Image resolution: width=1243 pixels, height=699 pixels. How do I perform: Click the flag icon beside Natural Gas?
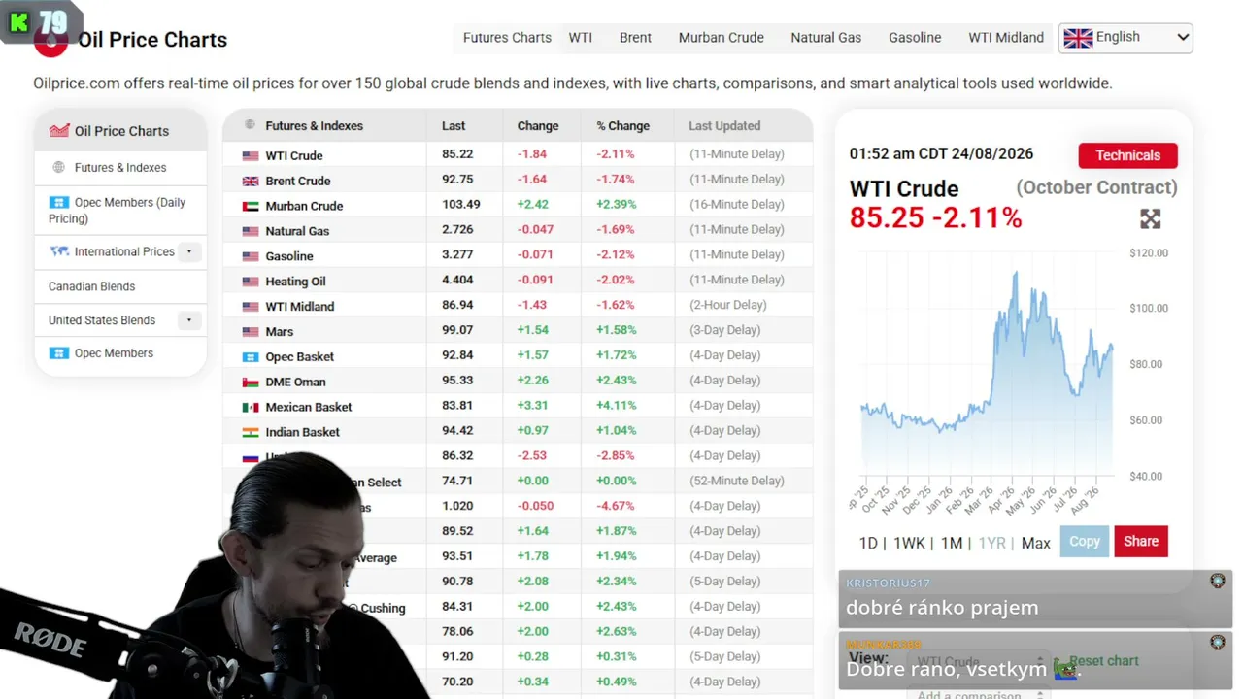click(251, 231)
